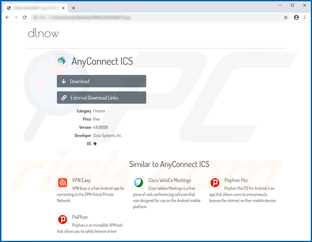This screenshot has width=312, height=242.
Task: Open the VPN Easy title link
Action: (x=81, y=180)
